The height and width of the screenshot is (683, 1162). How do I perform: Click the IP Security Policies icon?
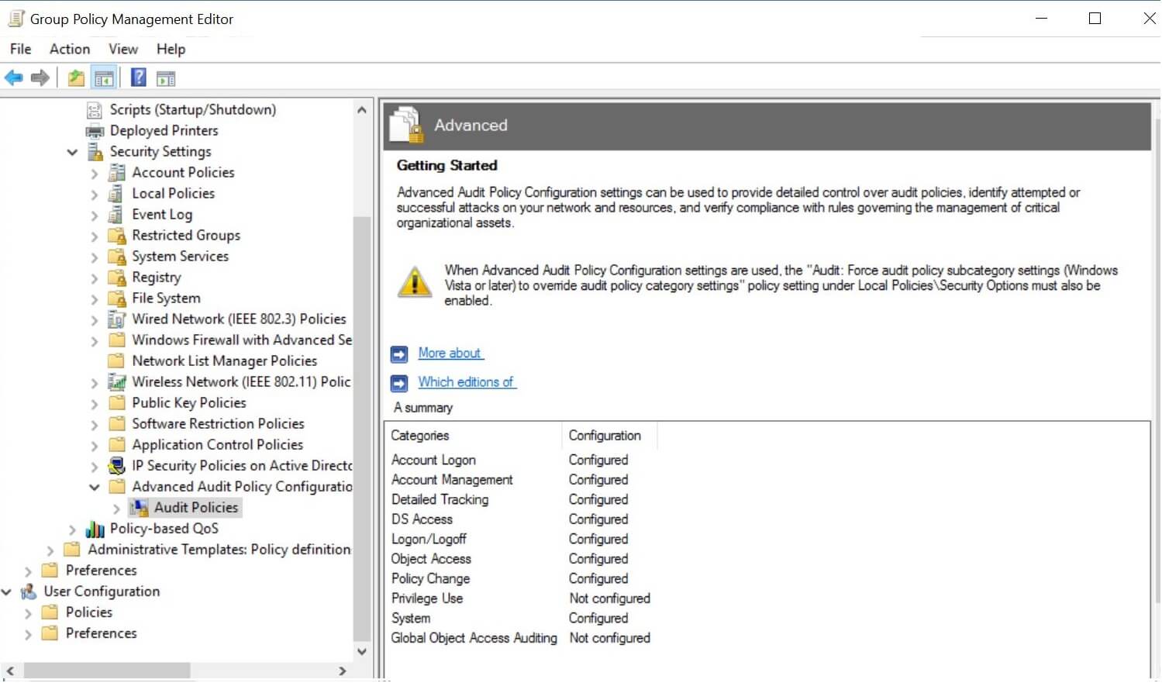(x=116, y=465)
